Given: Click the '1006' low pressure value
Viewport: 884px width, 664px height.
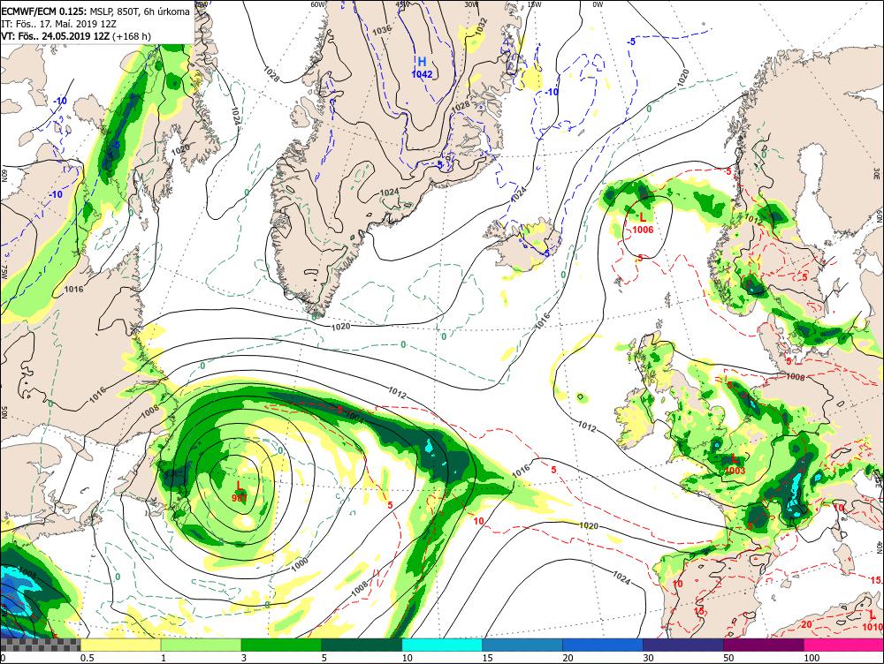Looking at the screenshot, I should 643,230.
